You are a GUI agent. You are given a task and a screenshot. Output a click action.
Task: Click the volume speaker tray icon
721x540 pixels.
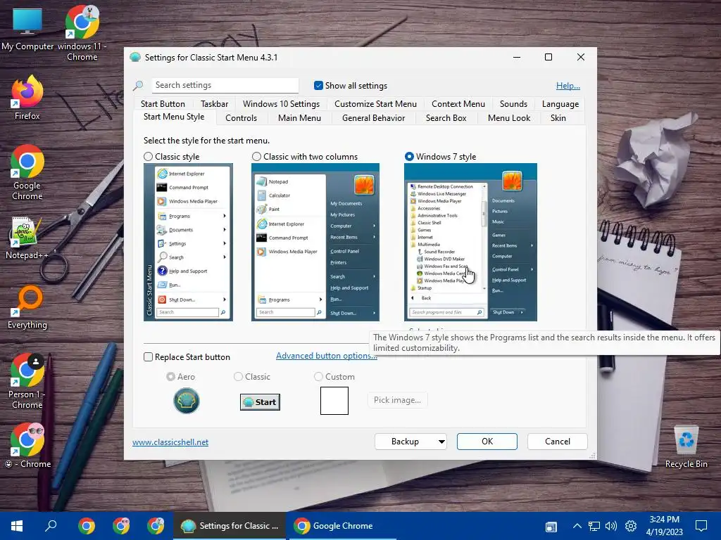point(611,526)
